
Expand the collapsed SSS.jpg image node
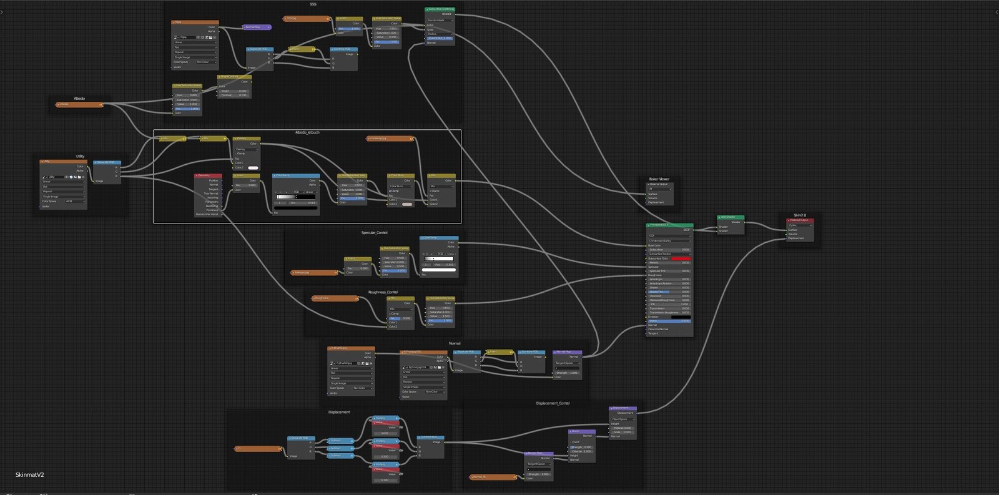[x=285, y=19]
